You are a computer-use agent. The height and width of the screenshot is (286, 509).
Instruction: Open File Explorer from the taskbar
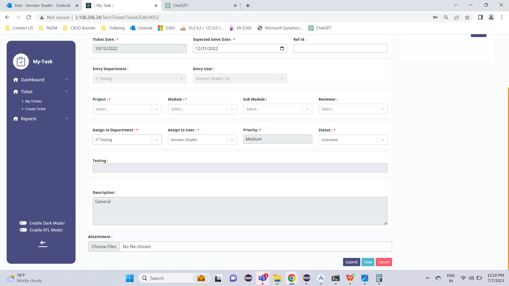277,278
